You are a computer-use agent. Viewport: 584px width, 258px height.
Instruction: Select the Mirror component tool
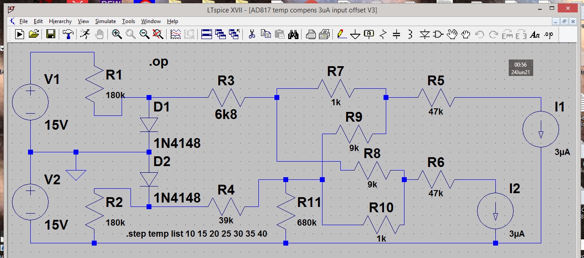(521, 34)
